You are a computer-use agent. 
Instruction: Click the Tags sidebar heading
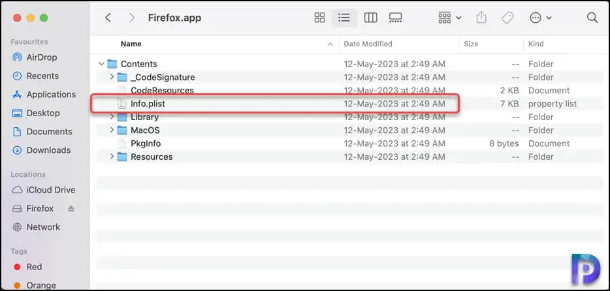tap(19, 251)
